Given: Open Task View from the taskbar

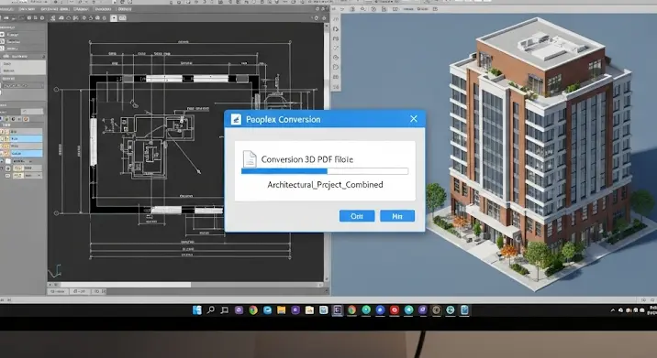Looking at the screenshot, I should (x=225, y=309).
